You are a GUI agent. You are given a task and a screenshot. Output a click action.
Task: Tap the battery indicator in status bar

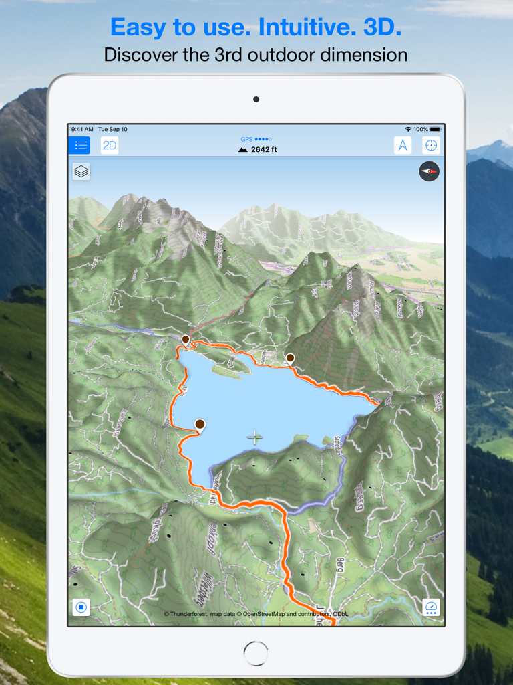[x=436, y=129]
